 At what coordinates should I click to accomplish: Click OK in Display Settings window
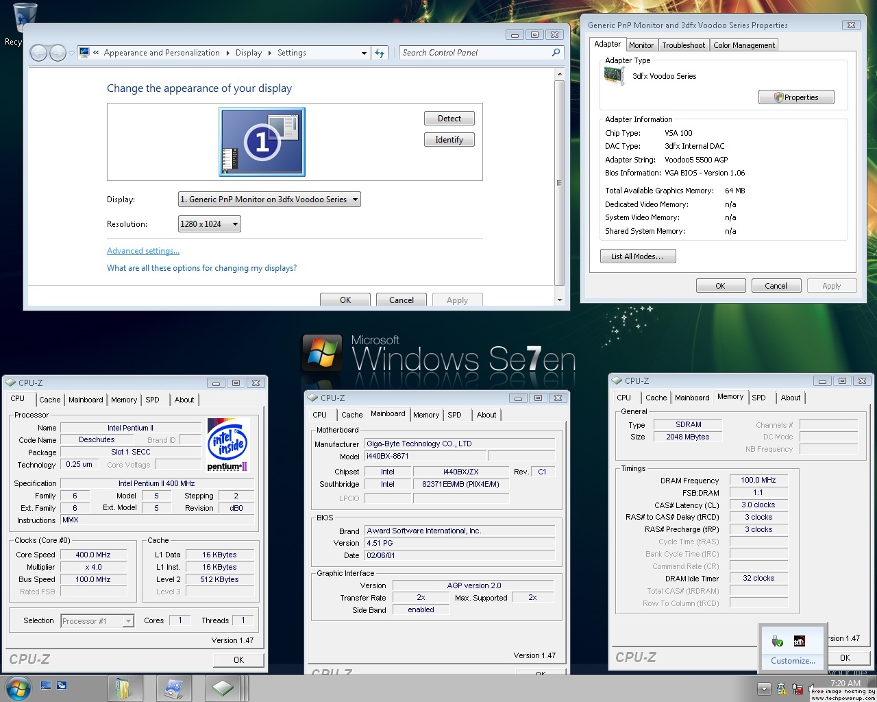(x=345, y=300)
